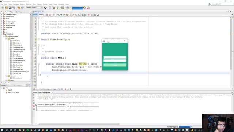Switch to the History view button
Viewport: 234px width, 132px height.
click(x=41, y=15)
